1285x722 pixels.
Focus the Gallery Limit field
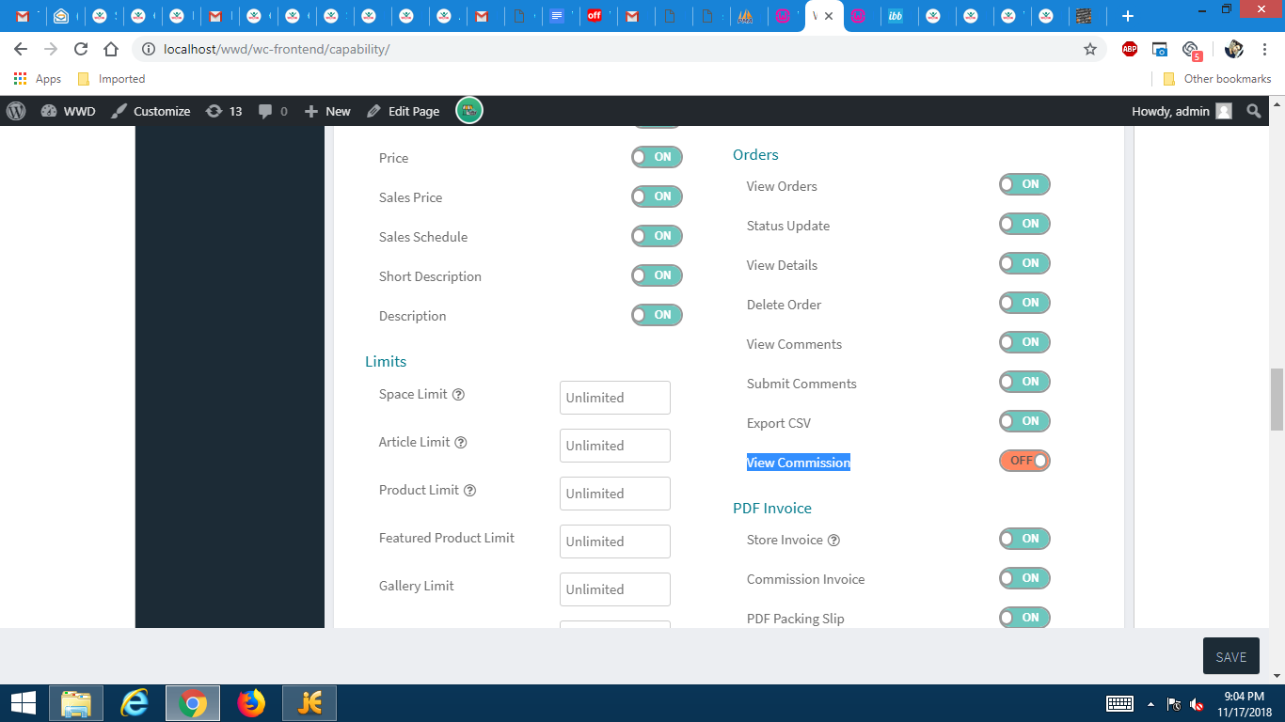[x=615, y=589]
